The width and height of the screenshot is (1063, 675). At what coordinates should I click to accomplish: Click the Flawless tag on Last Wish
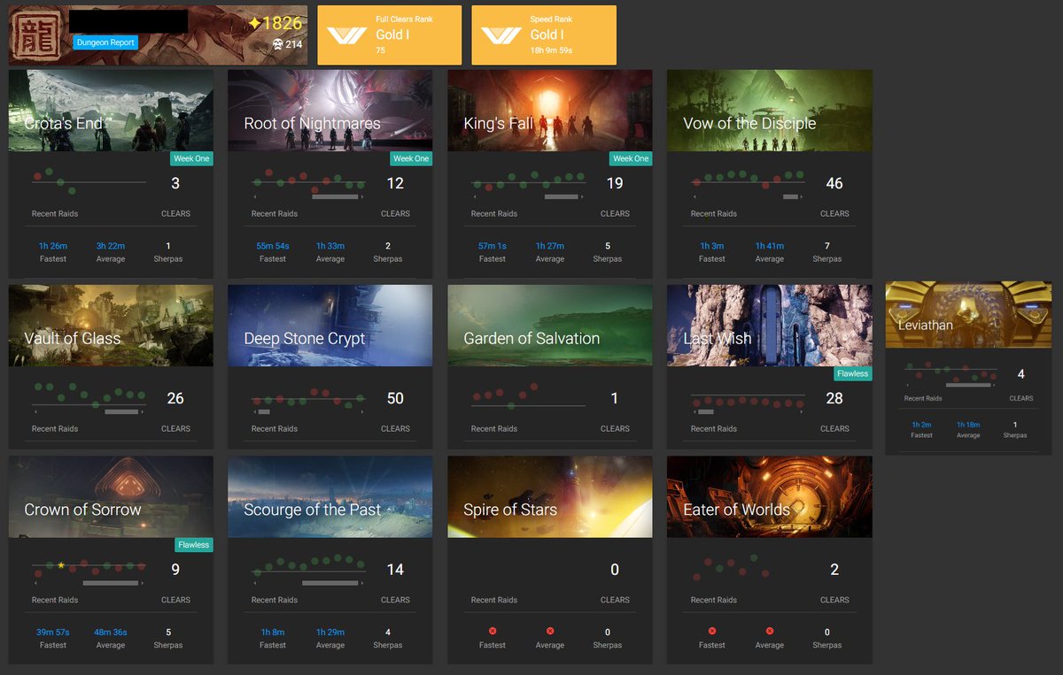[x=852, y=373]
